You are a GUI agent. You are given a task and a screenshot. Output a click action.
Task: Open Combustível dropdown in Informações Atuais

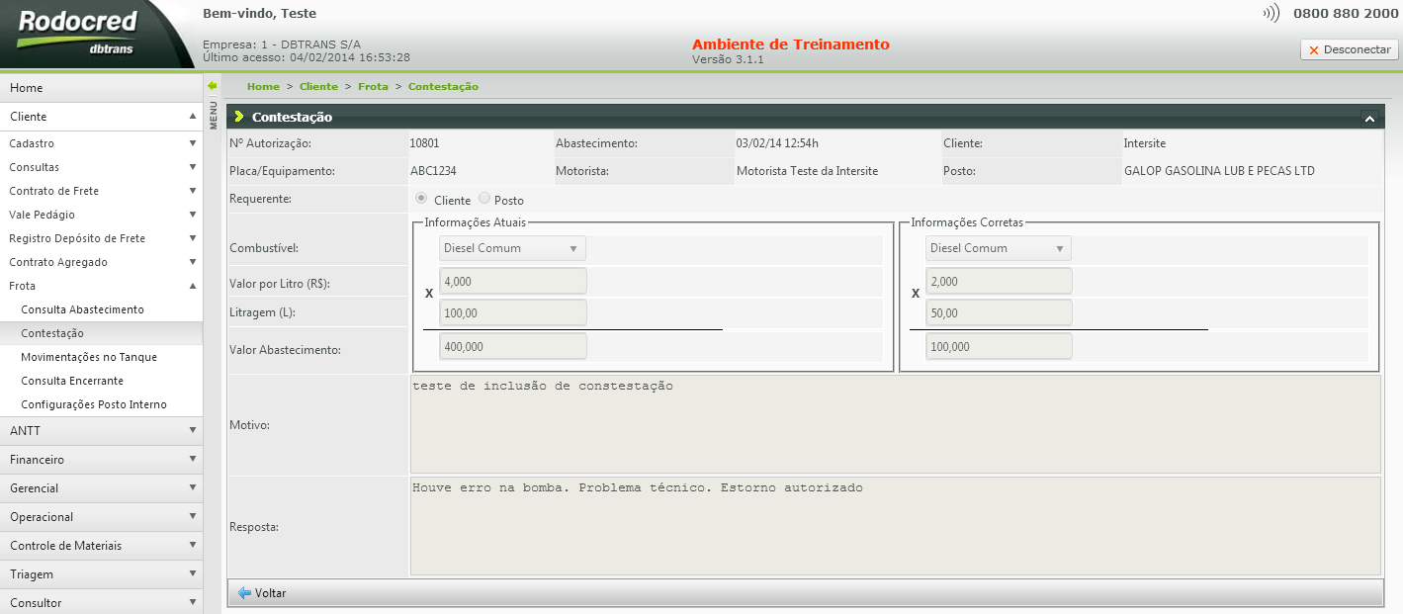[x=512, y=248]
